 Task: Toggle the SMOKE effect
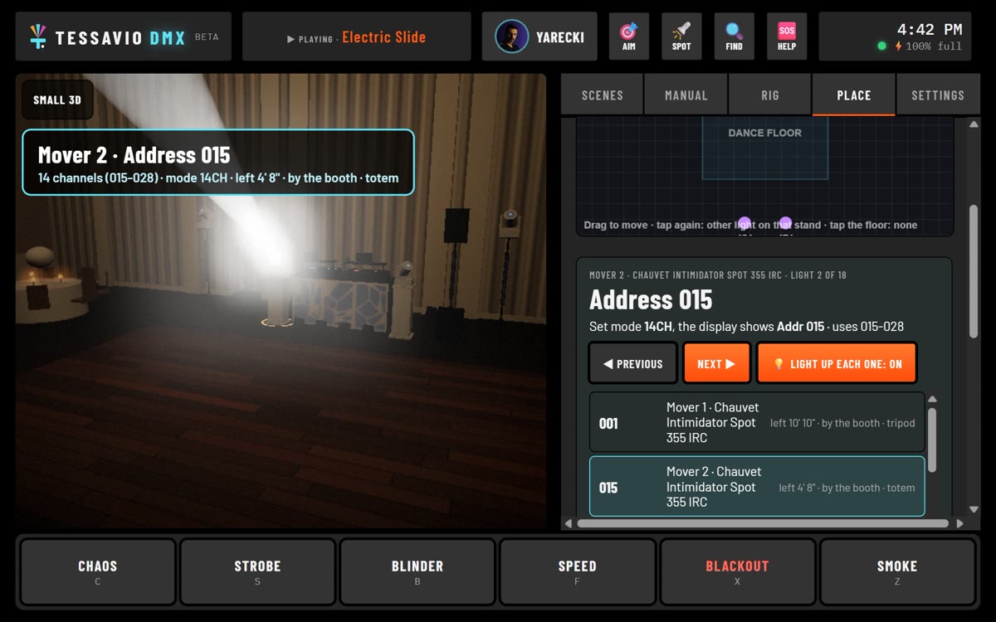[897, 571]
